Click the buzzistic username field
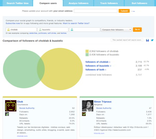The height and width of the screenshot is (139, 156). coord(53,30)
